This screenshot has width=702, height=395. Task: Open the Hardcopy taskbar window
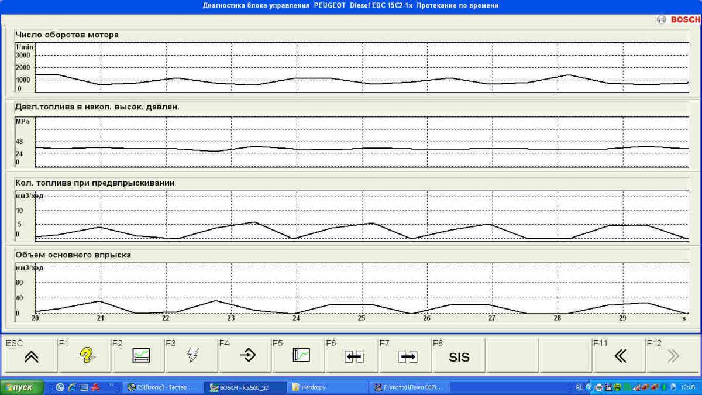point(328,387)
